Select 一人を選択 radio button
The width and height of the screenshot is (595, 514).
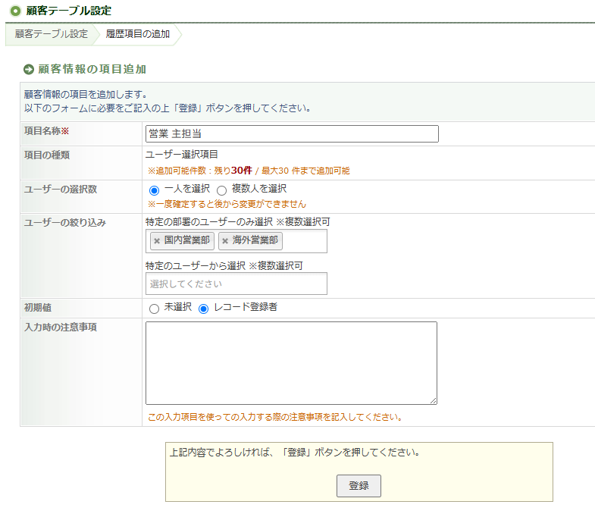(154, 190)
